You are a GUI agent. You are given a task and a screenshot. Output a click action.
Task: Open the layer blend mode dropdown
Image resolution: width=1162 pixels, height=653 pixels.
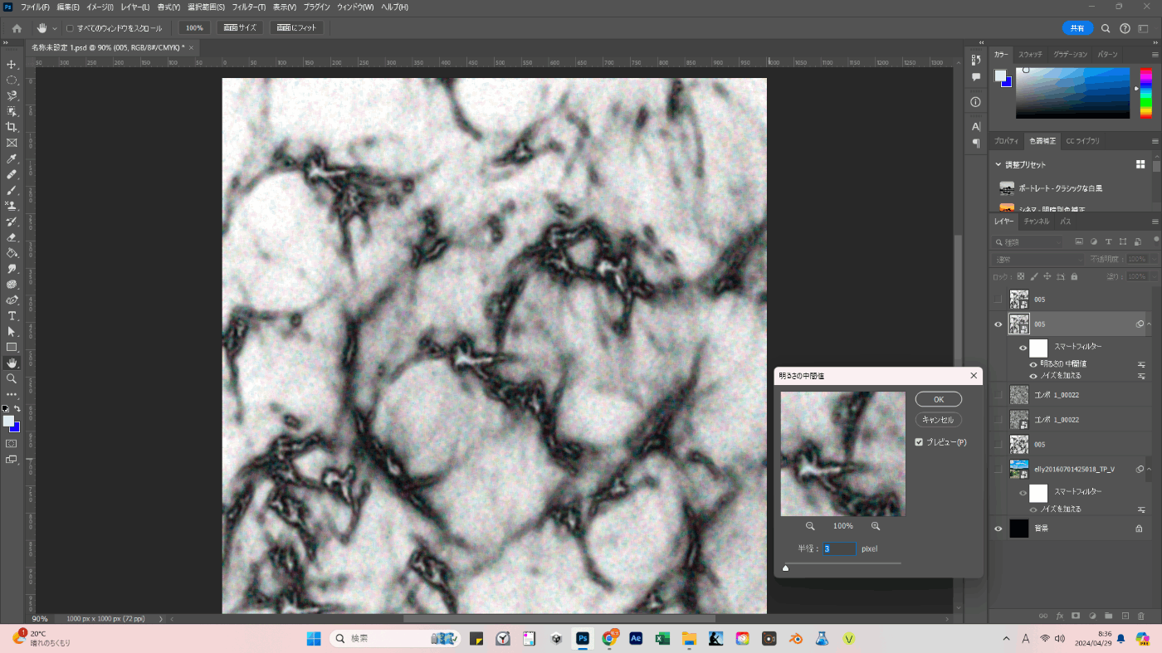[x=1037, y=260]
